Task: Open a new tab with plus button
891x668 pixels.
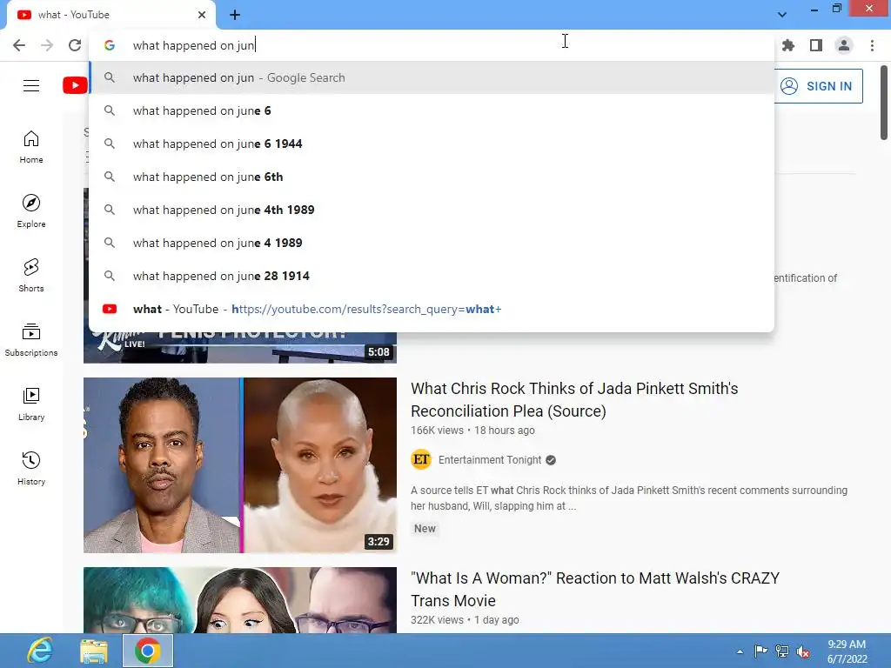Action: 235,16
